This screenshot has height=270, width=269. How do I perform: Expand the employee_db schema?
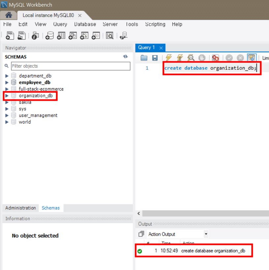click(7, 82)
